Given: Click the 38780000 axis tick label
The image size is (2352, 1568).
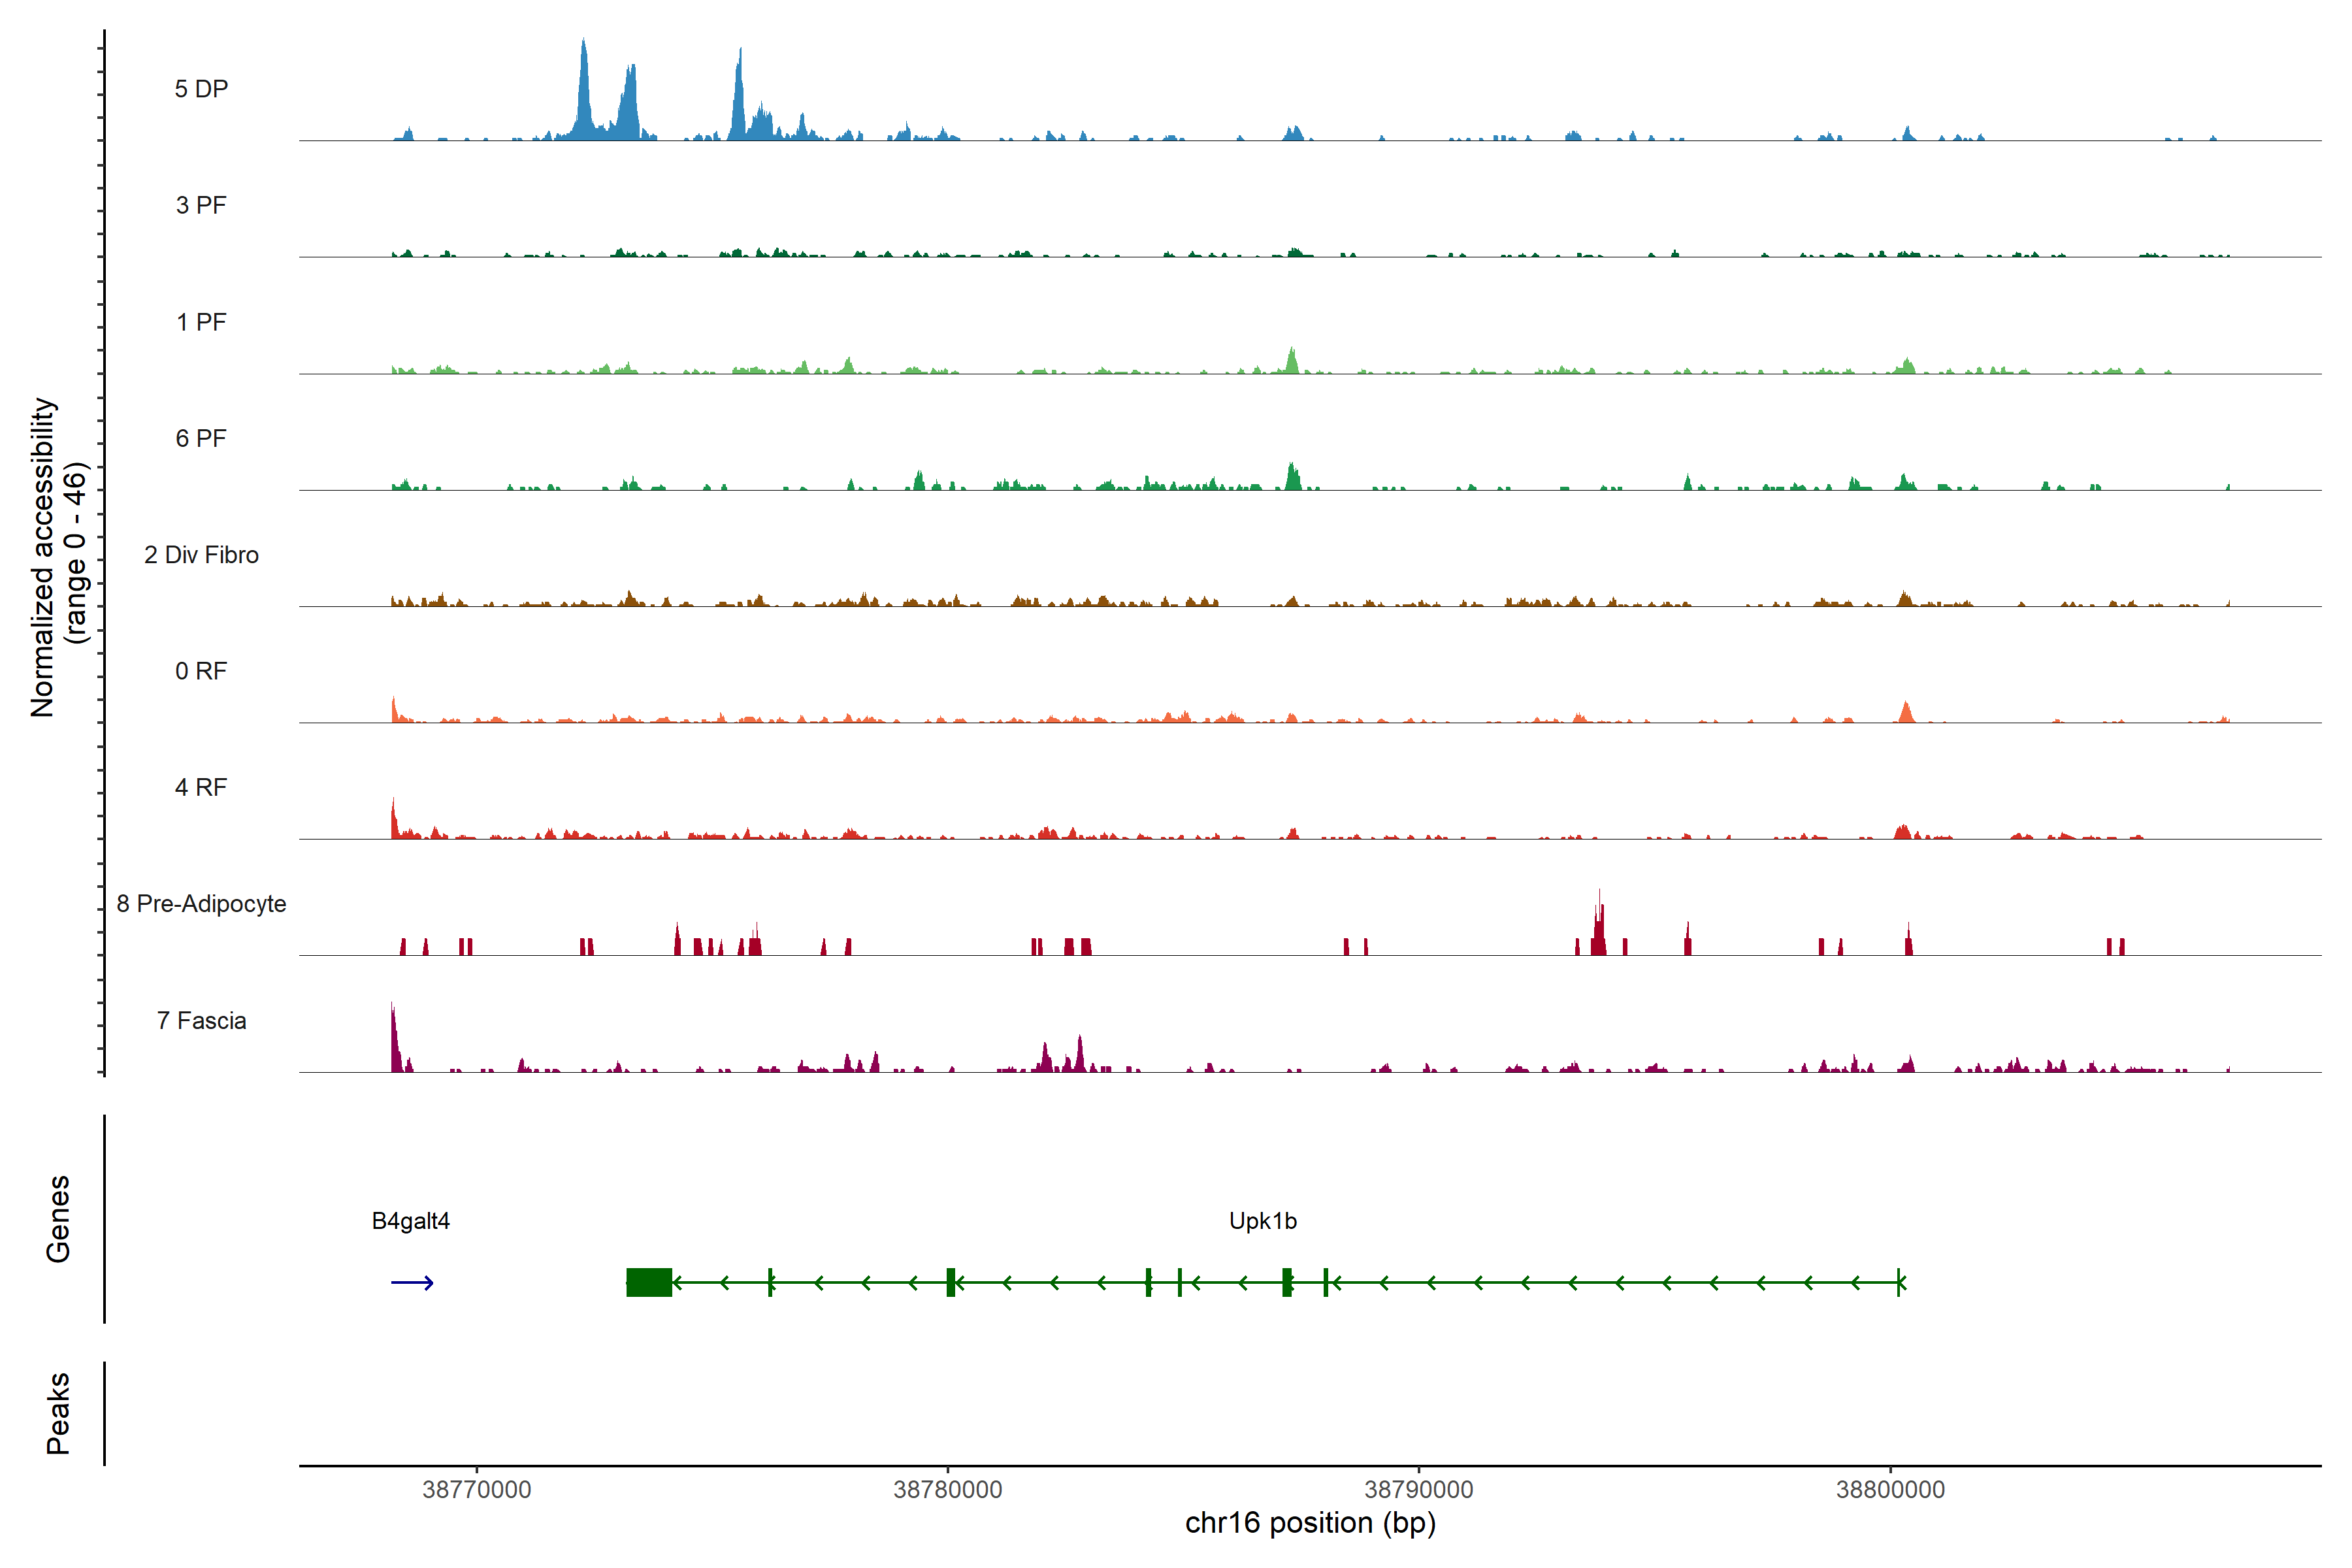Looking at the screenshot, I should point(947,1490).
